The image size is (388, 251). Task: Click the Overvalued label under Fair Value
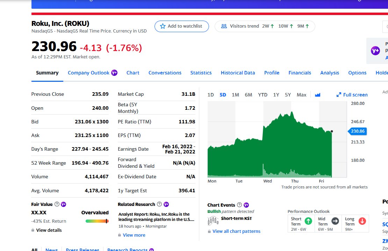coord(95,213)
